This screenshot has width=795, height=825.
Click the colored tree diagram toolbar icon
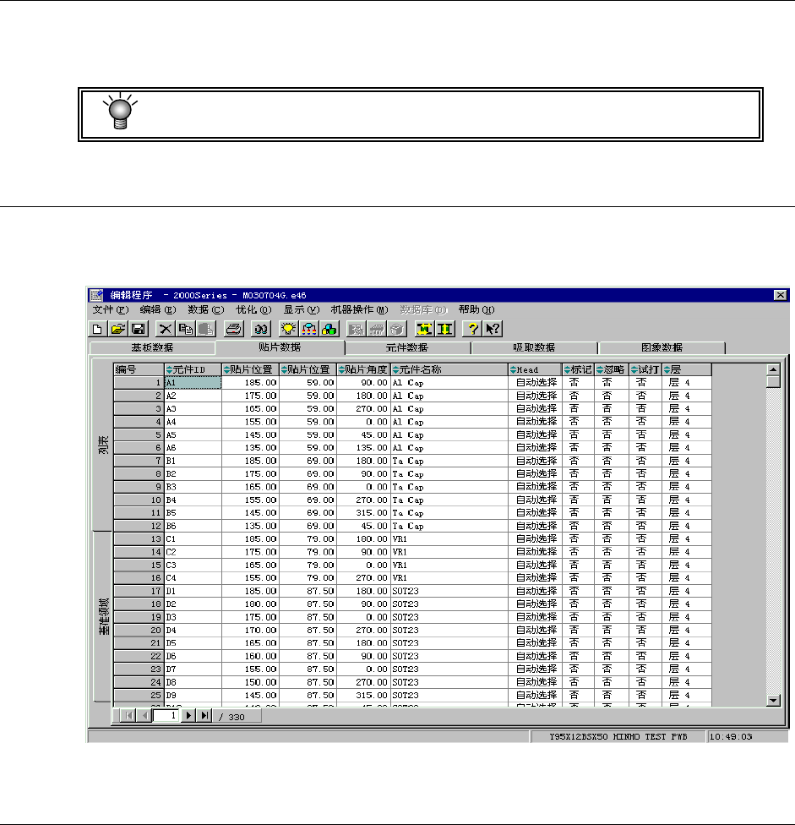click(309, 330)
